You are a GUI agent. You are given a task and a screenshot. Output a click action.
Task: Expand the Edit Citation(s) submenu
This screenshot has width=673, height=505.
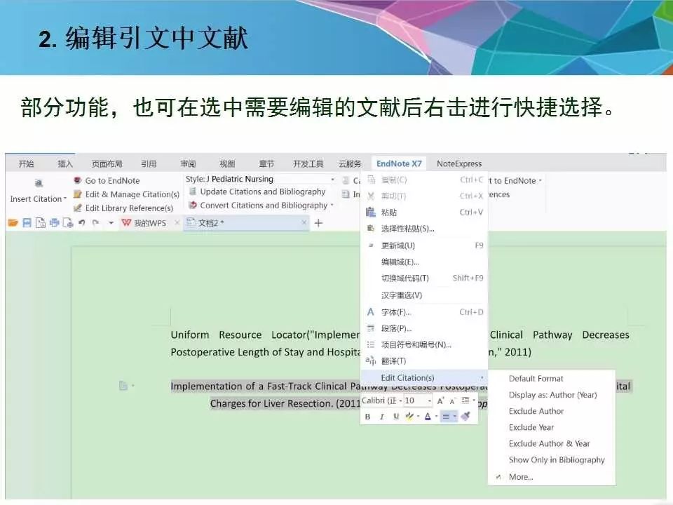(x=425, y=377)
